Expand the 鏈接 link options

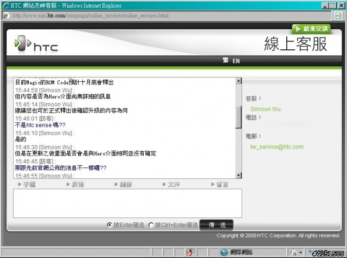pos(123,184)
